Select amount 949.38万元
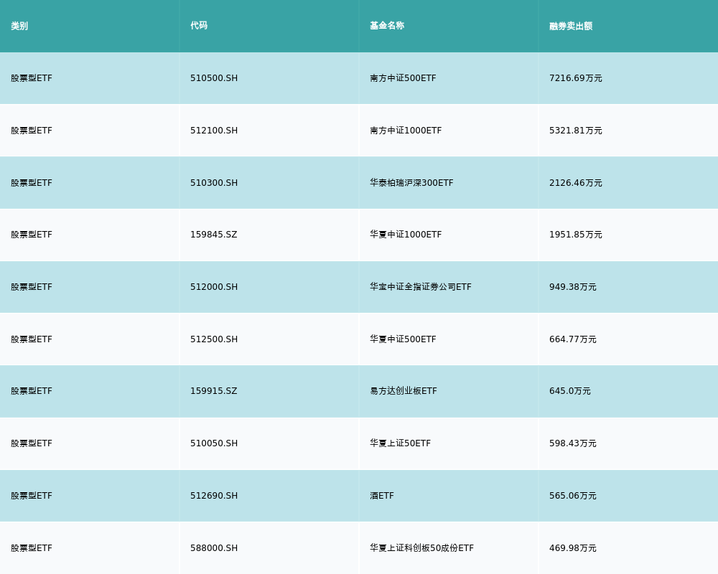 [x=573, y=287]
